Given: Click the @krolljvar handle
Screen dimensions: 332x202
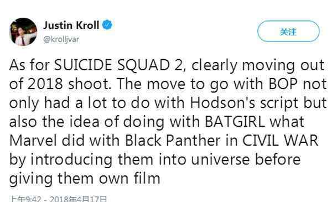Looking at the screenshot, I should (61, 39).
